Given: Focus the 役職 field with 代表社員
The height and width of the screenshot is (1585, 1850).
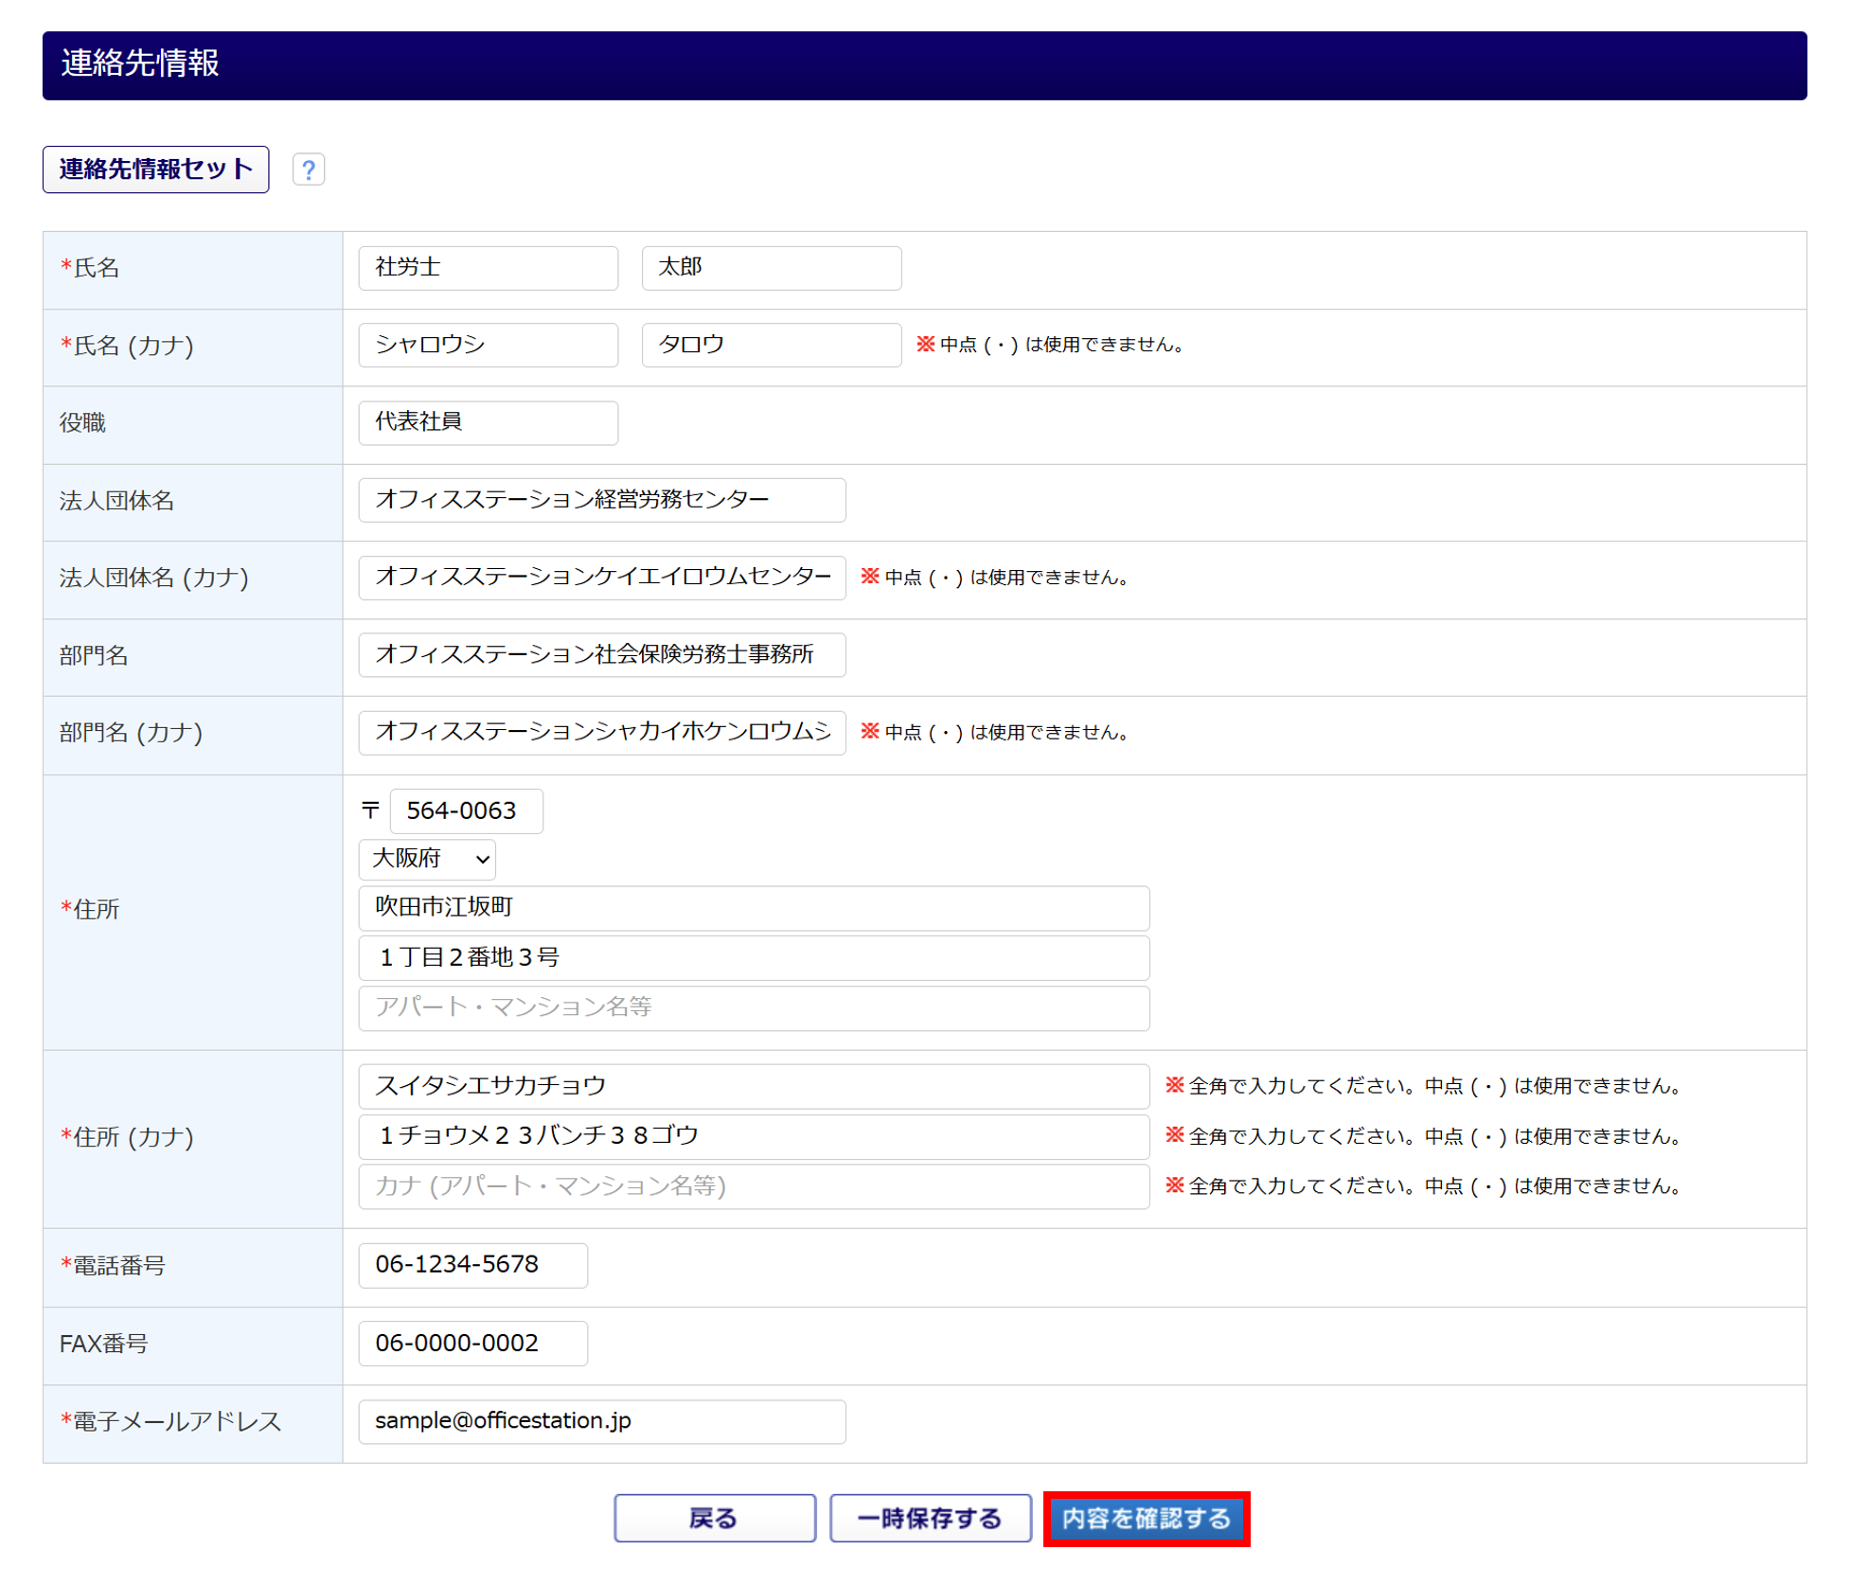Looking at the screenshot, I should coord(488,422).
